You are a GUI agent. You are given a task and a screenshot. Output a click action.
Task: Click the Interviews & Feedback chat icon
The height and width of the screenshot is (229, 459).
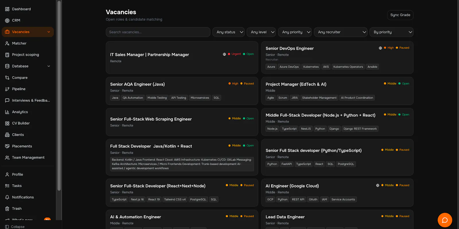click(7, 101)
